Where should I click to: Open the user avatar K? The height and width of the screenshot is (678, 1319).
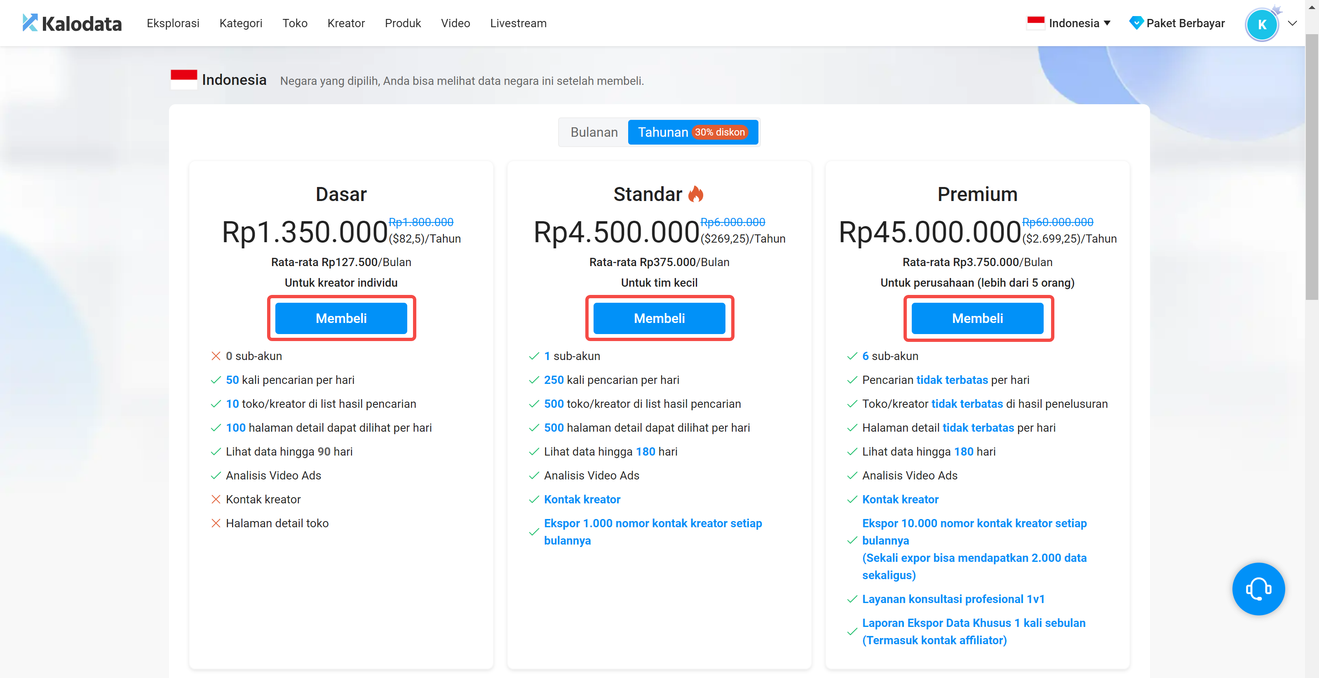[1262, 24]
